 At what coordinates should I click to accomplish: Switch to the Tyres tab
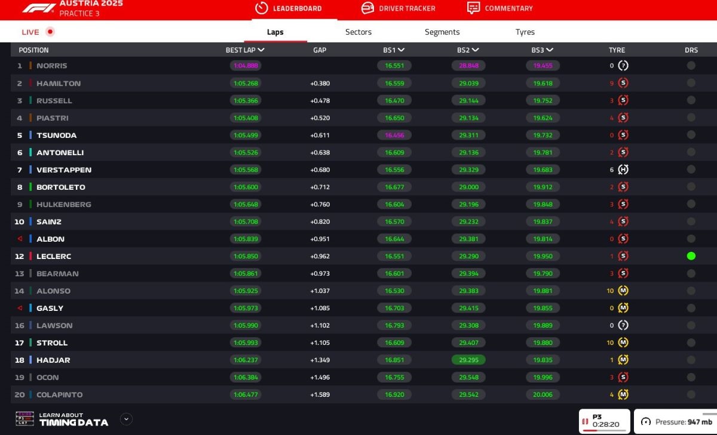(525, 32)
